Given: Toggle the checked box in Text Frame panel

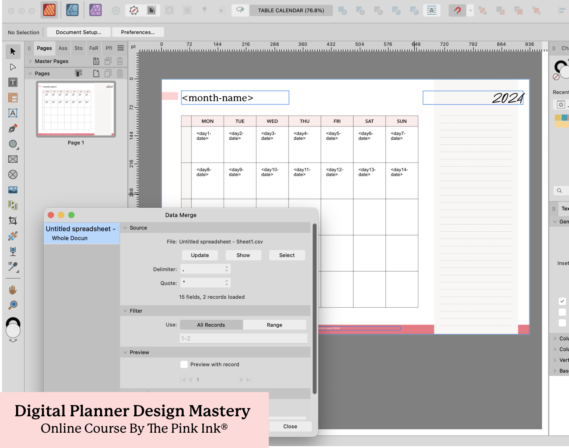Looking at the screenshot, I should click(562, 301).
